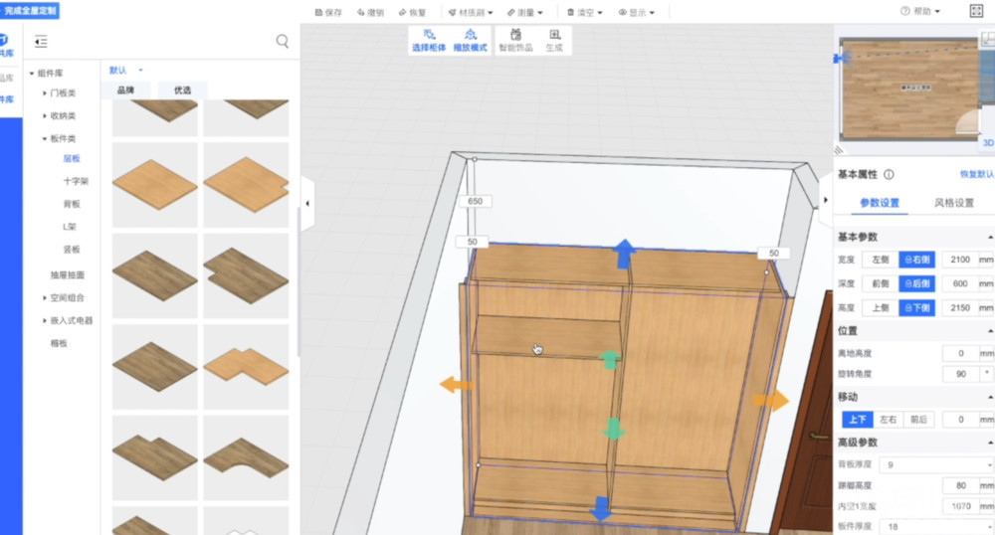995x535 pixels.
Task: Collapse the sidebar using the indent icon
Action: tap(41, 42)
